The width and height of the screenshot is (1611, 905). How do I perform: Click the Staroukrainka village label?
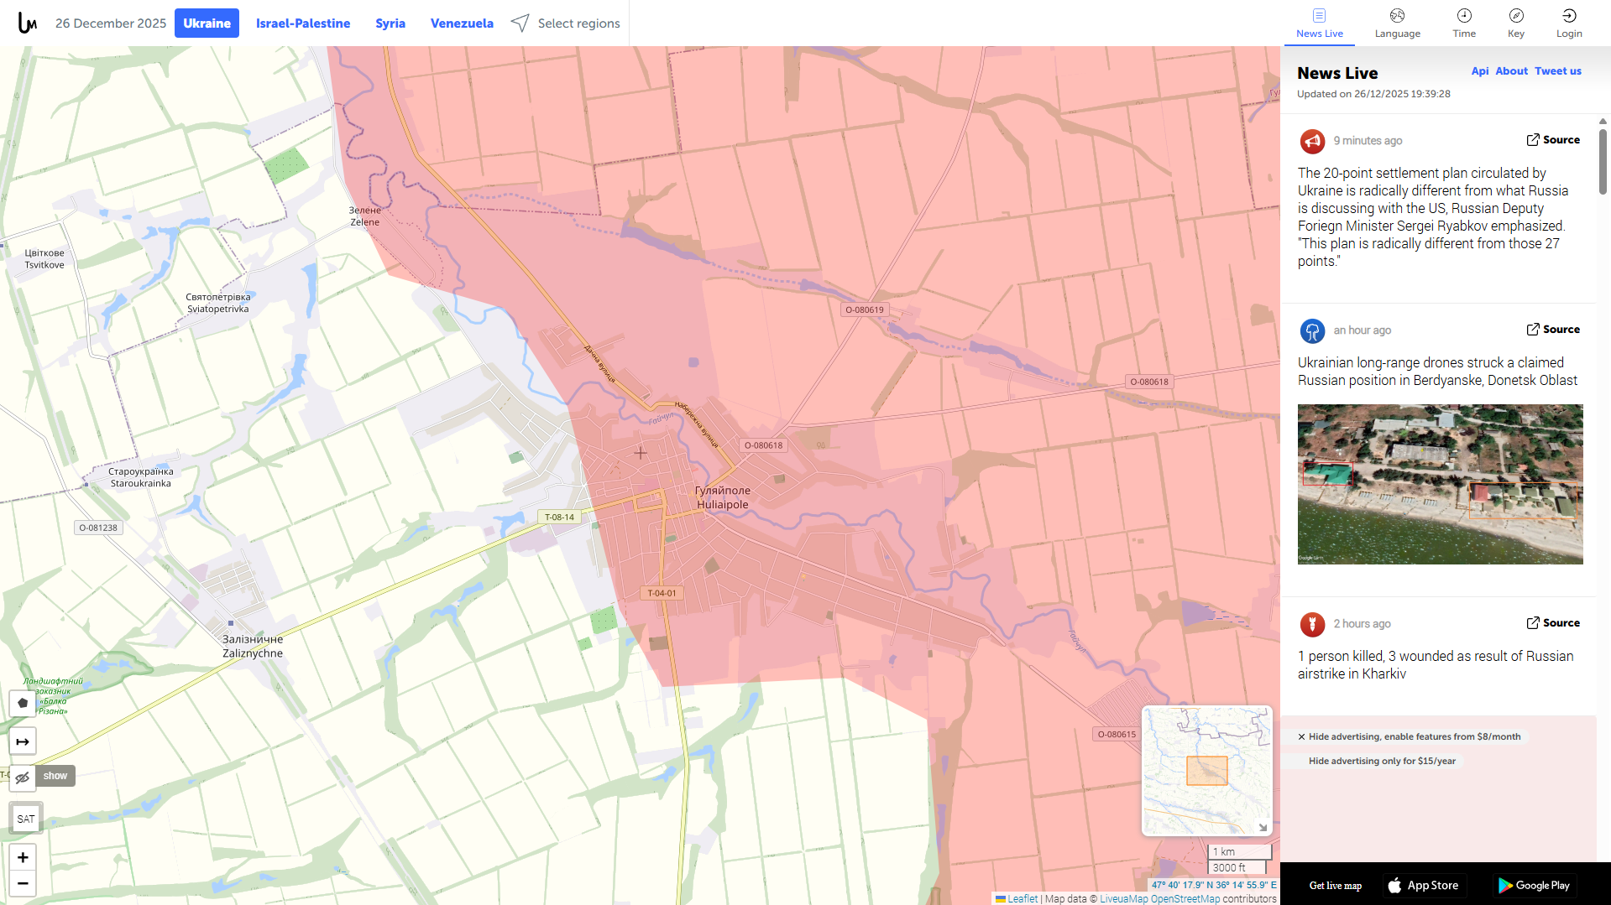click(141, 477)
